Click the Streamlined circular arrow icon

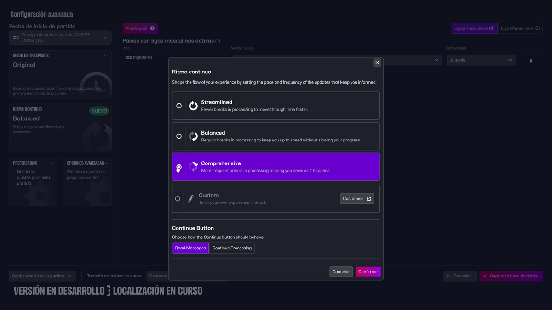[x=193, y=106]
